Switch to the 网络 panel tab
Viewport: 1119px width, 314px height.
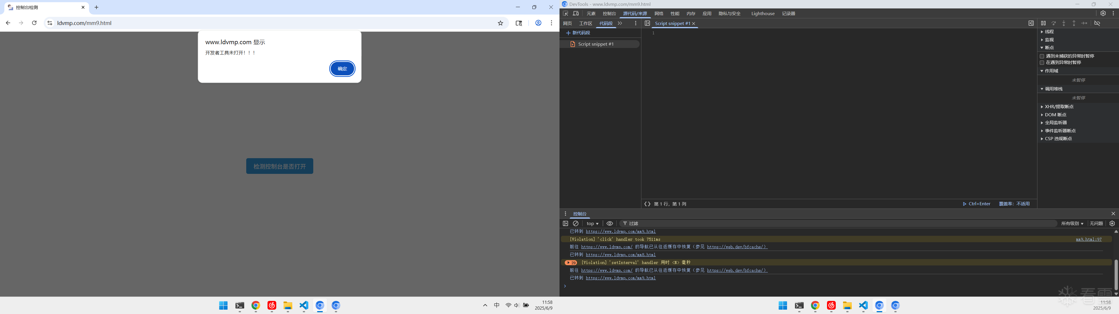click(x=659, y=13)
